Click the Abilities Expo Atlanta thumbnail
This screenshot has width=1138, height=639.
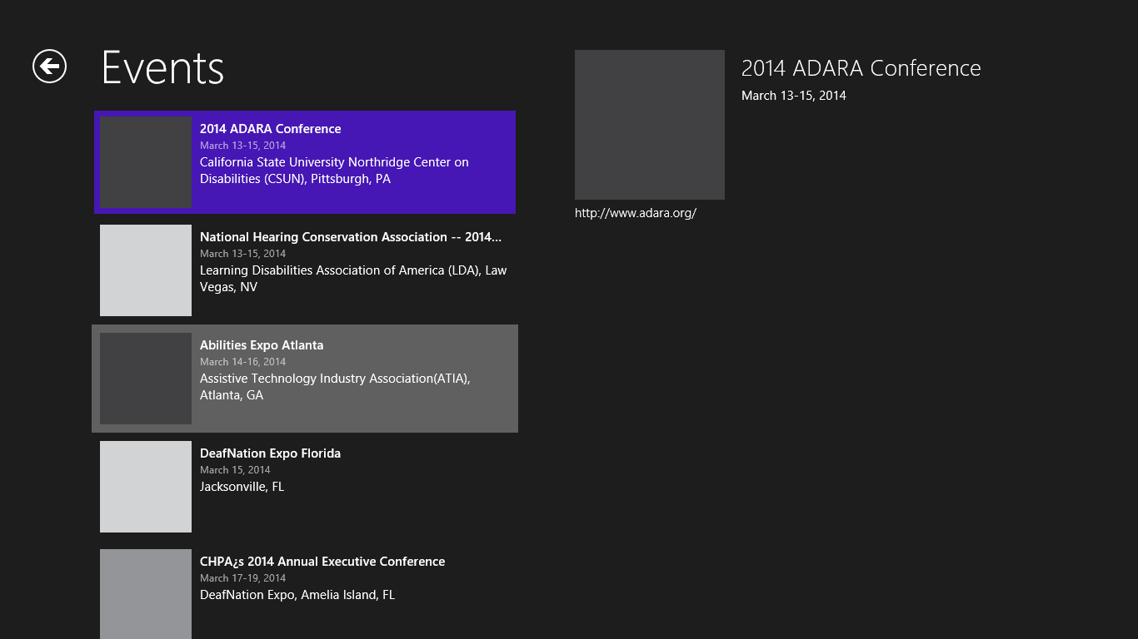pyautogui.click(x=146, y=379)
